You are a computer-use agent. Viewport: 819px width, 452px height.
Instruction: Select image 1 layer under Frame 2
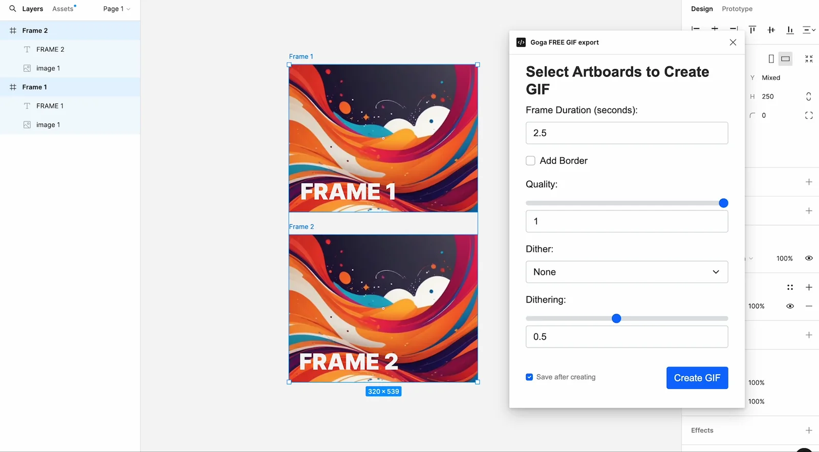70,68
